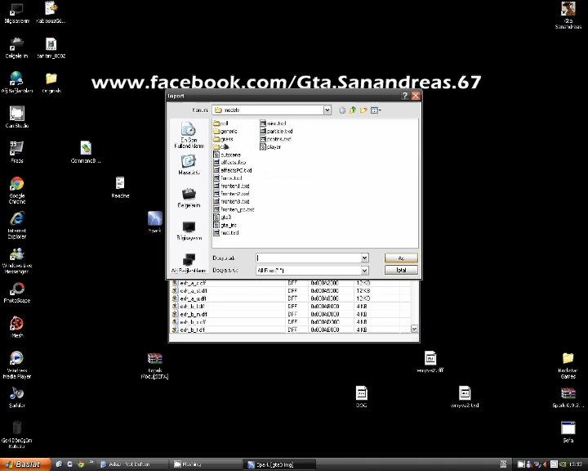This screenshot has height=471, width=588.
Task: Select the effectsPC.txd file
Action: coord(233,170)
